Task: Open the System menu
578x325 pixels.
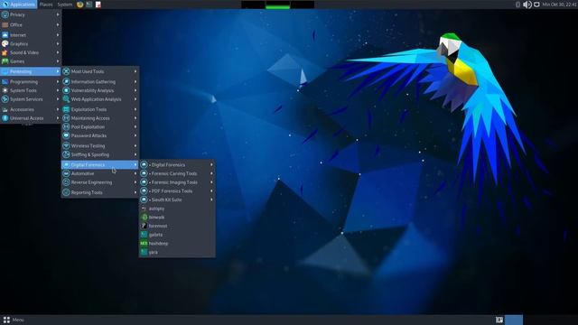Action: (x=65, y=5)
